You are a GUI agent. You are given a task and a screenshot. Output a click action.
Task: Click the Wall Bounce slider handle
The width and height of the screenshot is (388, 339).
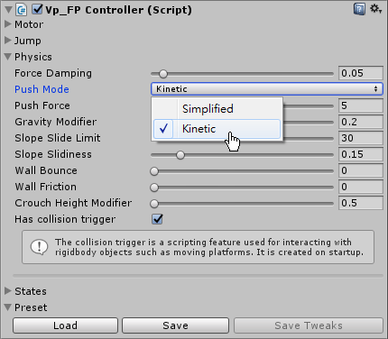pos(154,171)
